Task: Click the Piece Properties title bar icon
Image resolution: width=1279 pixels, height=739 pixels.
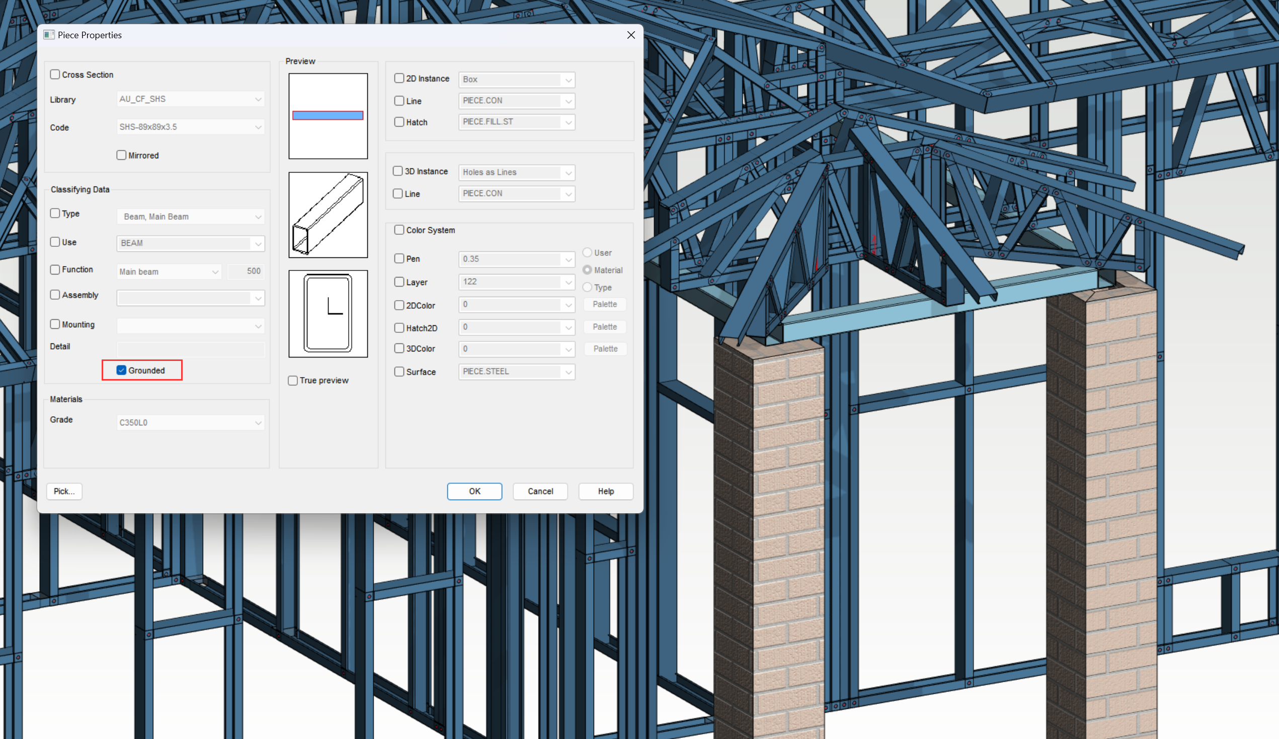Action: tap(49, 35)
